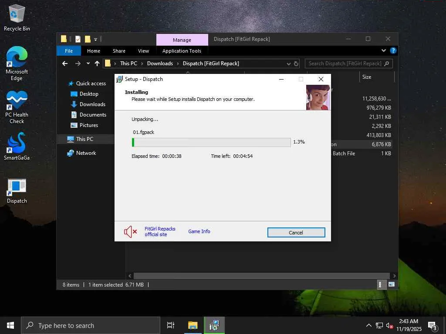The width and height of the screenshot is (446, 334).
Task: Open the Recycle Bin desktop icon
Action: coord(17,17)
